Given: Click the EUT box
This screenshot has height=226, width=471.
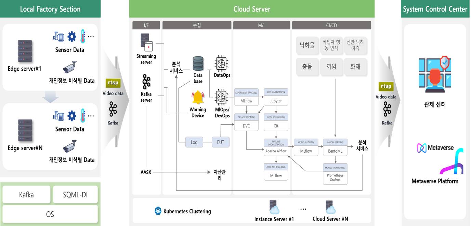Looking at the screenshot, I should [x=221, y=142].
